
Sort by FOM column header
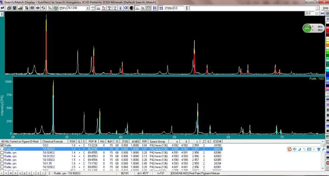click(x=72, y=141)
